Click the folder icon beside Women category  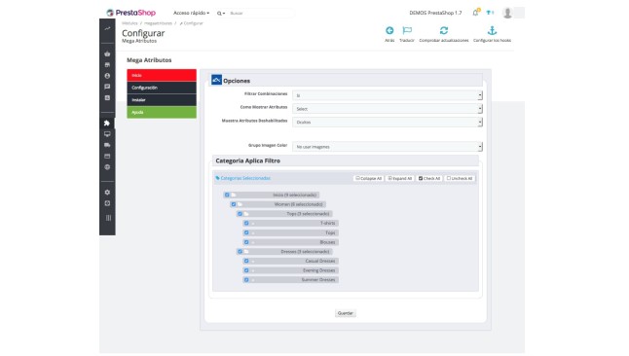pos(240,204)
